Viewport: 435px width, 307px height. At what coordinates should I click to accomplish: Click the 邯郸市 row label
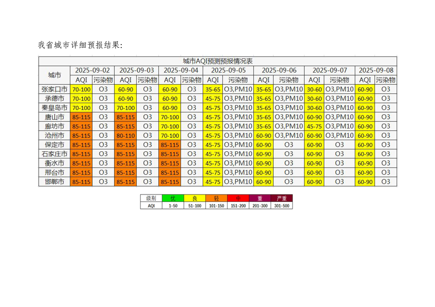coord(54,182)
